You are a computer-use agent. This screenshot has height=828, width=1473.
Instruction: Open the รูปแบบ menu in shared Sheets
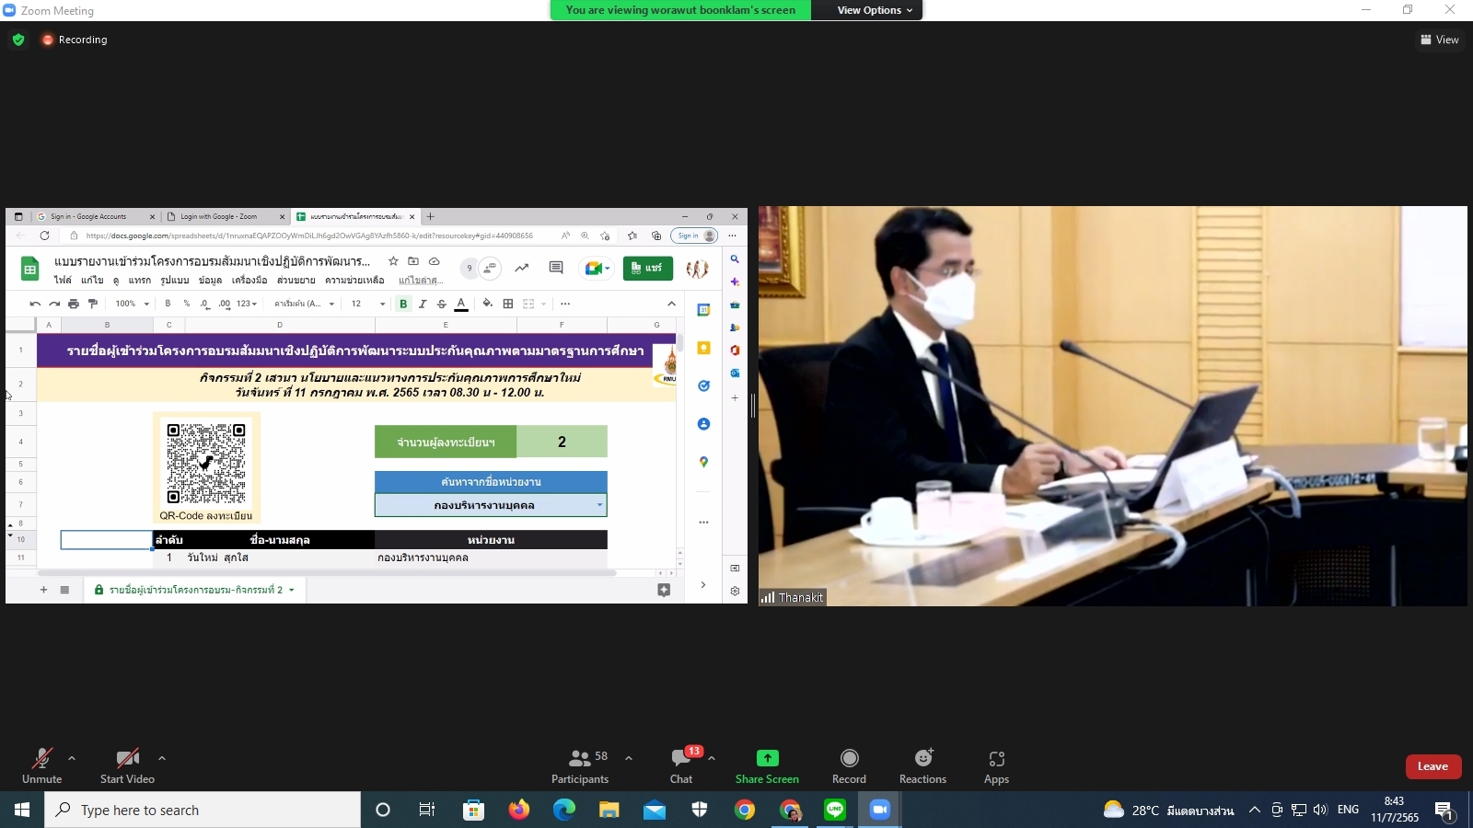(x=175, y=280)
